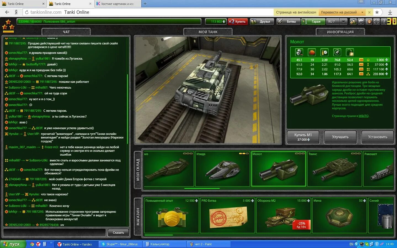397x248 pixels.
Task: Click the МОЙ СКЛАД horizontal scrollbar
Action: click(x=202, y=188)
